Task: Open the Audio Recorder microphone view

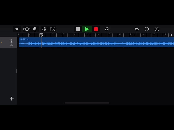Action: pyautogui.click(x=35, y=29)
